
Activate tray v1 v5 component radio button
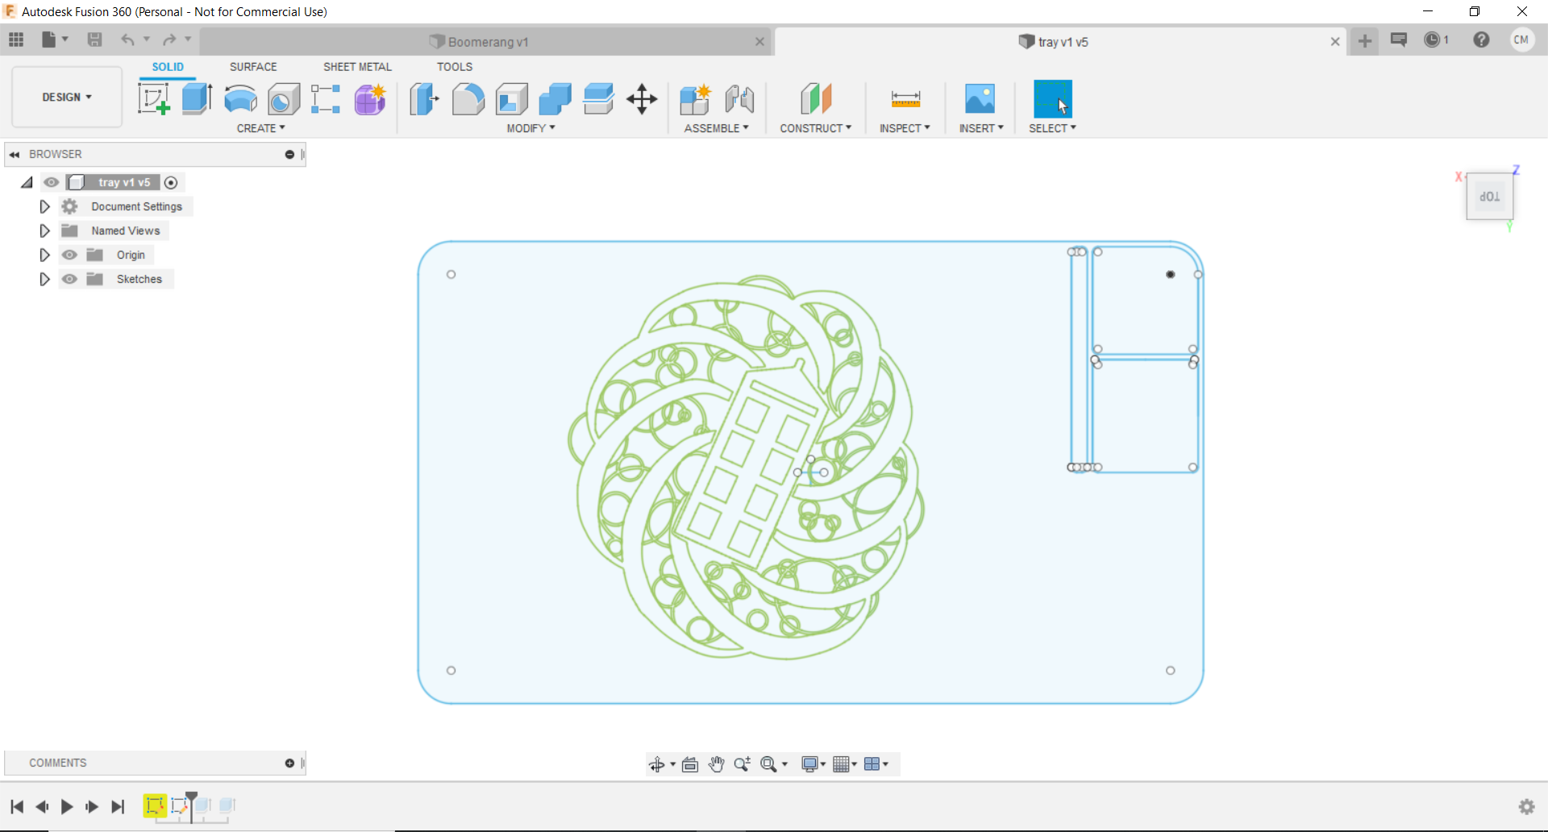[x=171, y=182]
